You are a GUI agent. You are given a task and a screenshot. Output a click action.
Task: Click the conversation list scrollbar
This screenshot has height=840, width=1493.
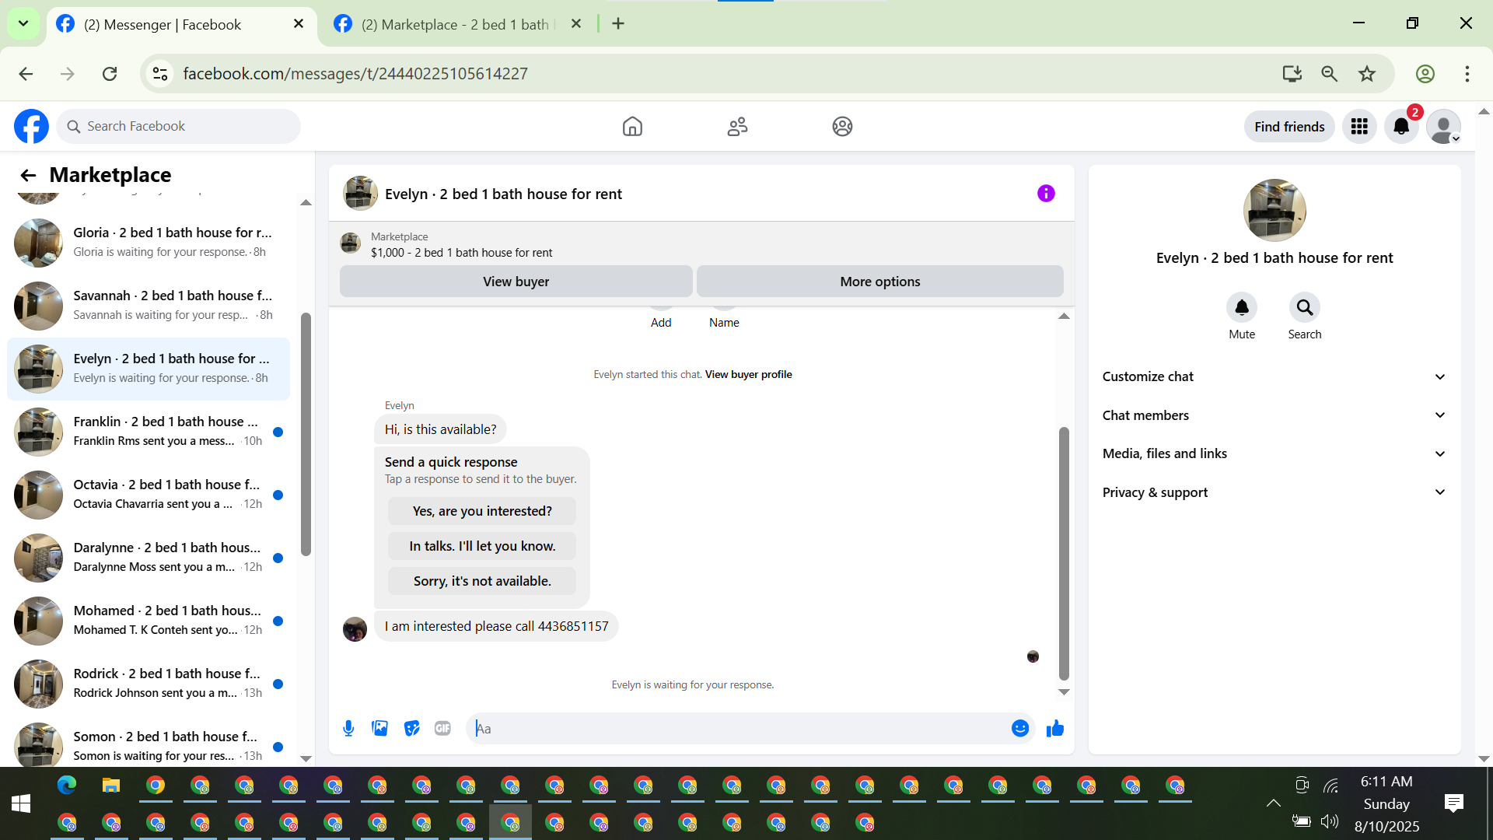(306, 436)
